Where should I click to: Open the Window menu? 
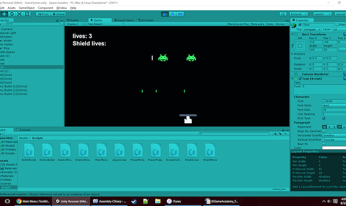coord(62,8)
